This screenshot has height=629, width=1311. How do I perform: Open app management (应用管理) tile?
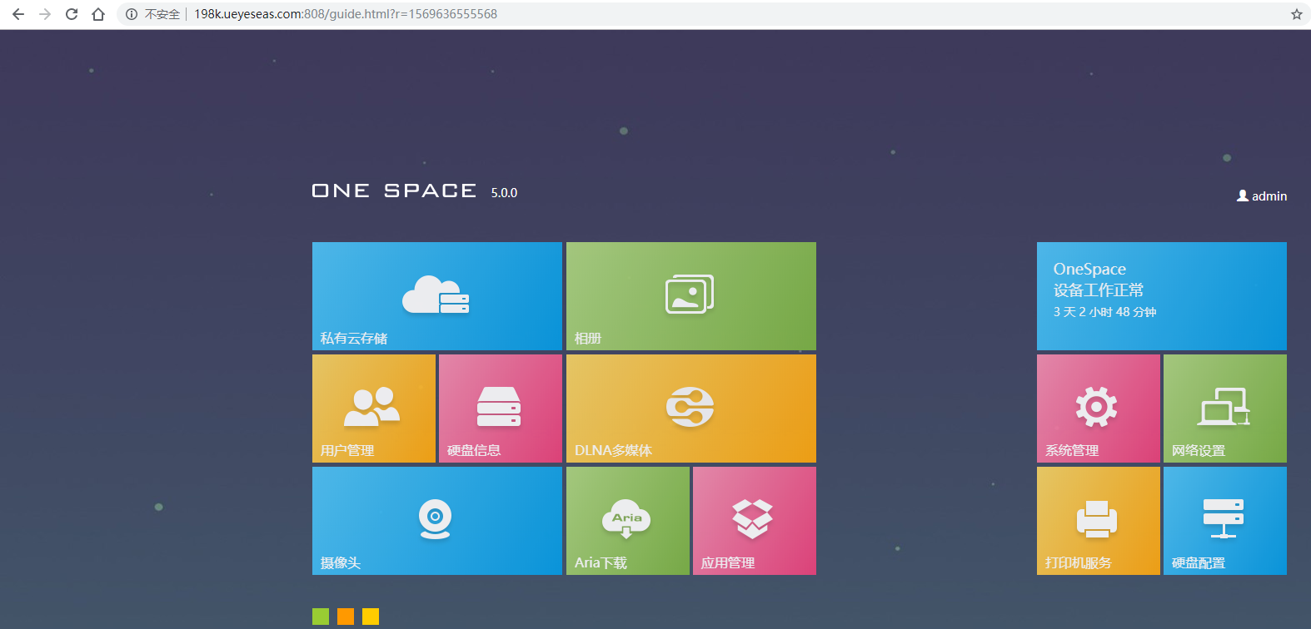pyautogui.click(x=754, y=521)
